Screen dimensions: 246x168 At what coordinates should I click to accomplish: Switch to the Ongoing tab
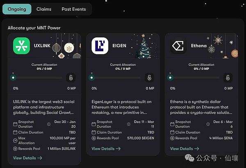[16, 9]
